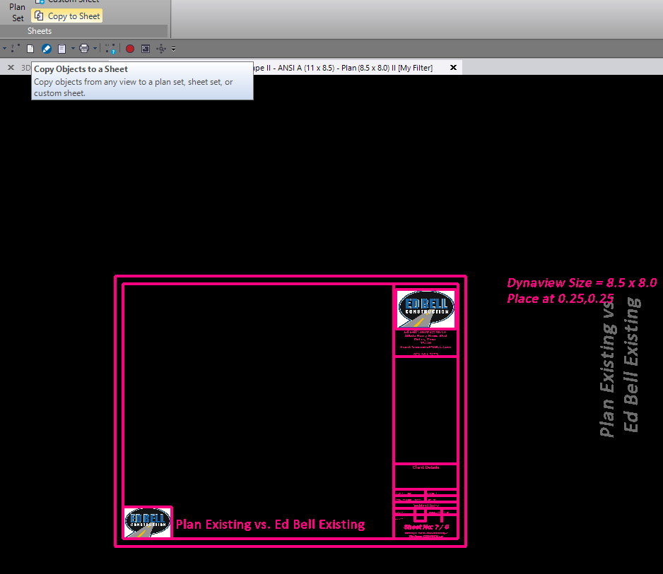
Task: Click the printer icon on the toolbar
Action: 84,48
